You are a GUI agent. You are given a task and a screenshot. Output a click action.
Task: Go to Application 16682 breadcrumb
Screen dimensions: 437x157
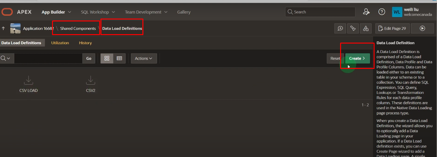tap(38, 28)
